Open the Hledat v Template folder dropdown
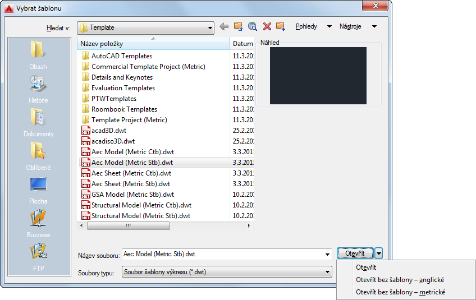 146,27
